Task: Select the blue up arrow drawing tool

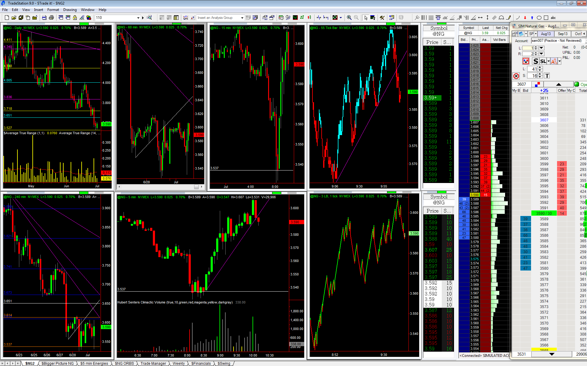Action: (532, 18)
